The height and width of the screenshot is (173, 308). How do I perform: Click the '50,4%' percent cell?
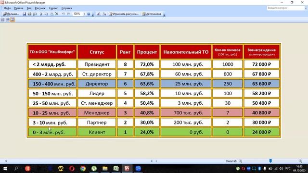tap(147, 103)
